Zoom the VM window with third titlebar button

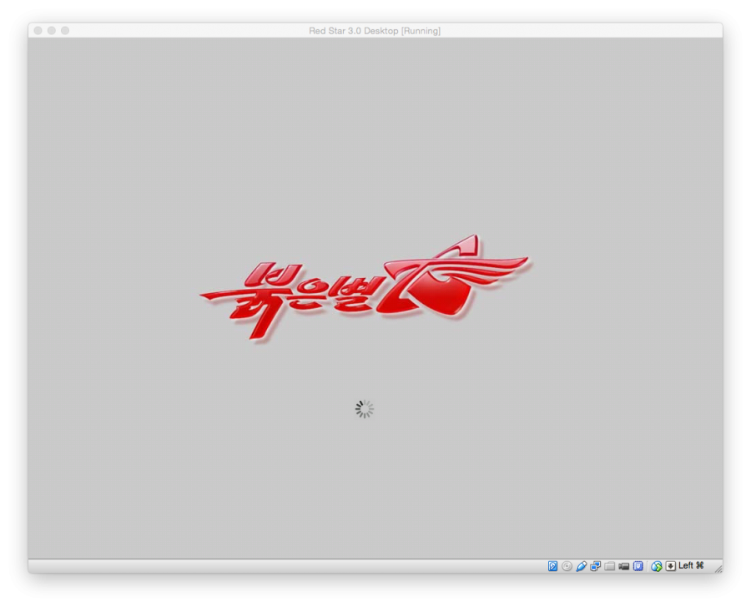click(x=65, y=31)
